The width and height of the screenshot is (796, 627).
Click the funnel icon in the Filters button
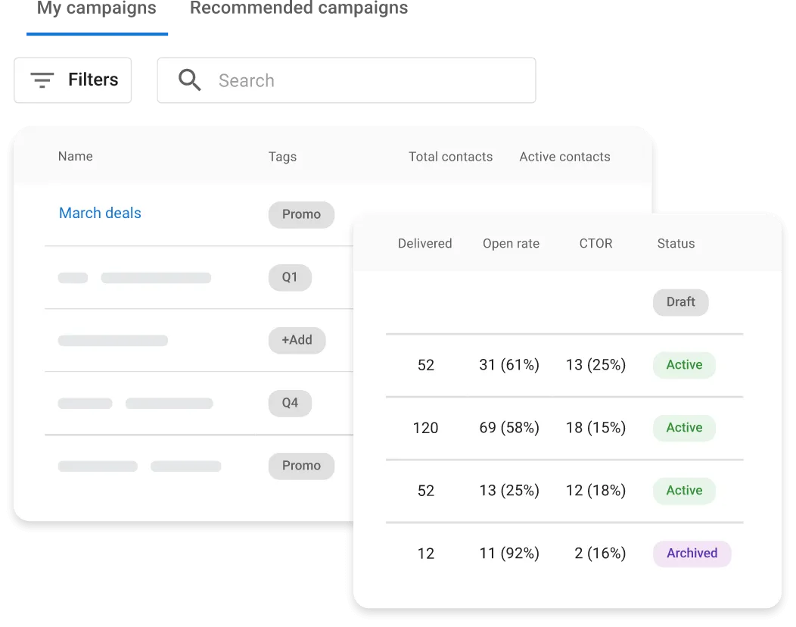42,80
